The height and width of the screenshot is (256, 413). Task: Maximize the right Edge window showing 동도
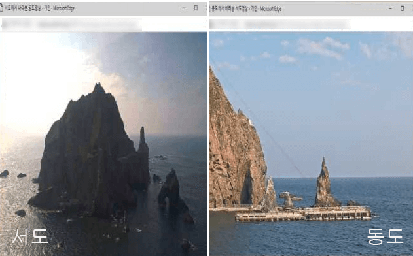pos(403,8)
